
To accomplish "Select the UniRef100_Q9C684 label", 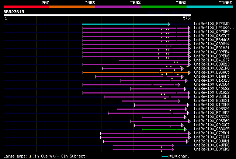I will point(212,84).
